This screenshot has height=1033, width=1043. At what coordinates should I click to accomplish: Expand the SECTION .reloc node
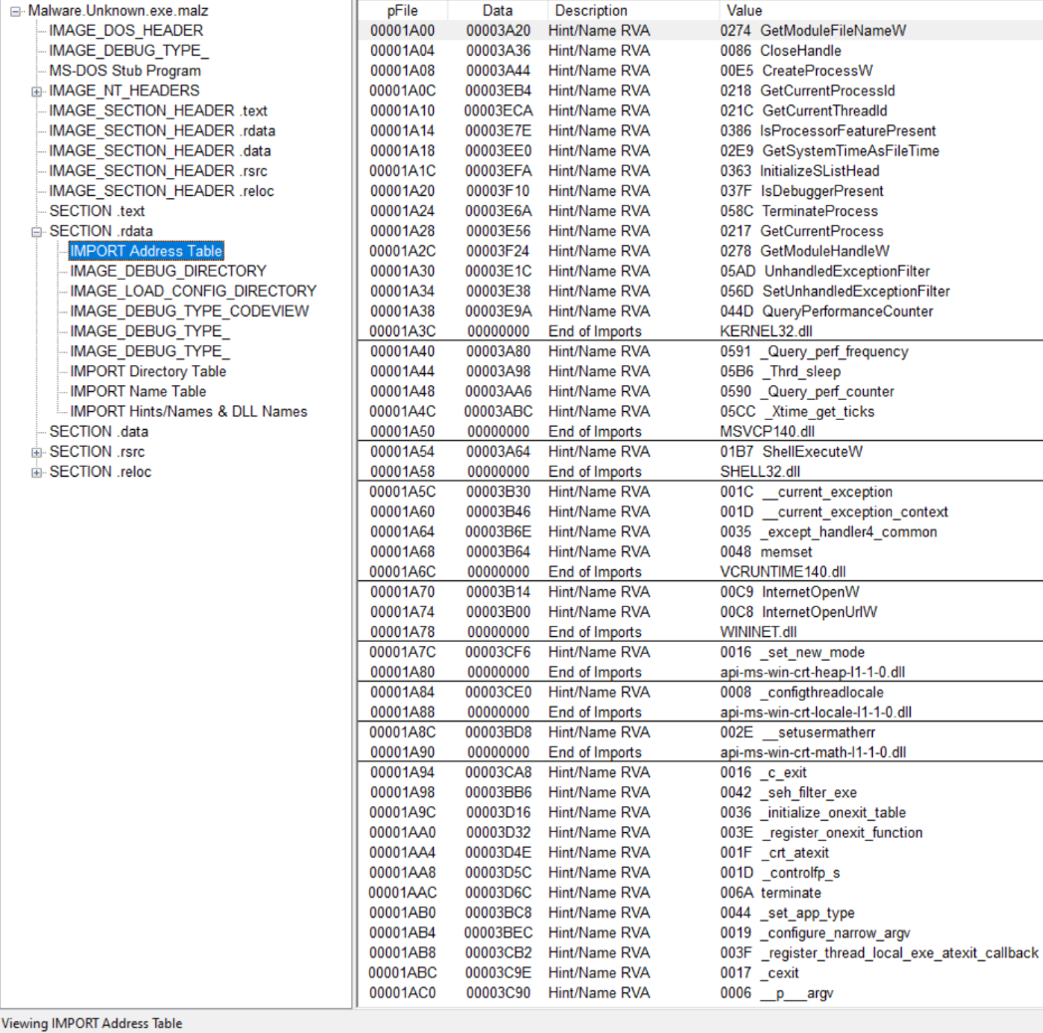[x=37, y=472]
